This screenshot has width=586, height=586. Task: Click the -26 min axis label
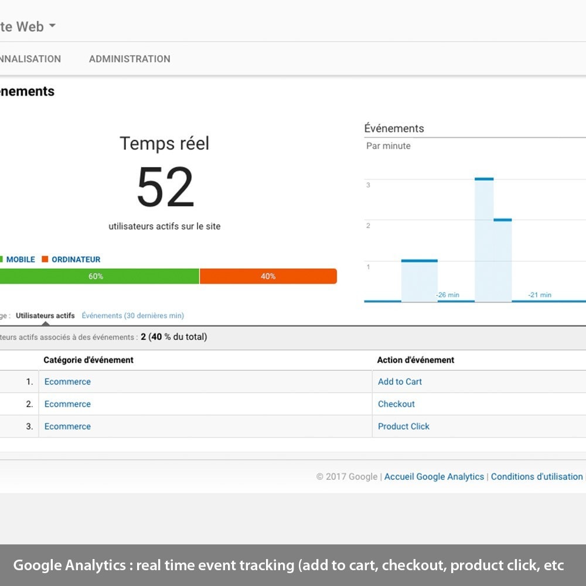[448, 295]
